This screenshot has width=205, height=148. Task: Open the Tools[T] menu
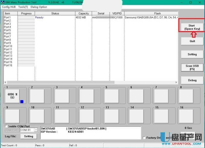[23, 7]
